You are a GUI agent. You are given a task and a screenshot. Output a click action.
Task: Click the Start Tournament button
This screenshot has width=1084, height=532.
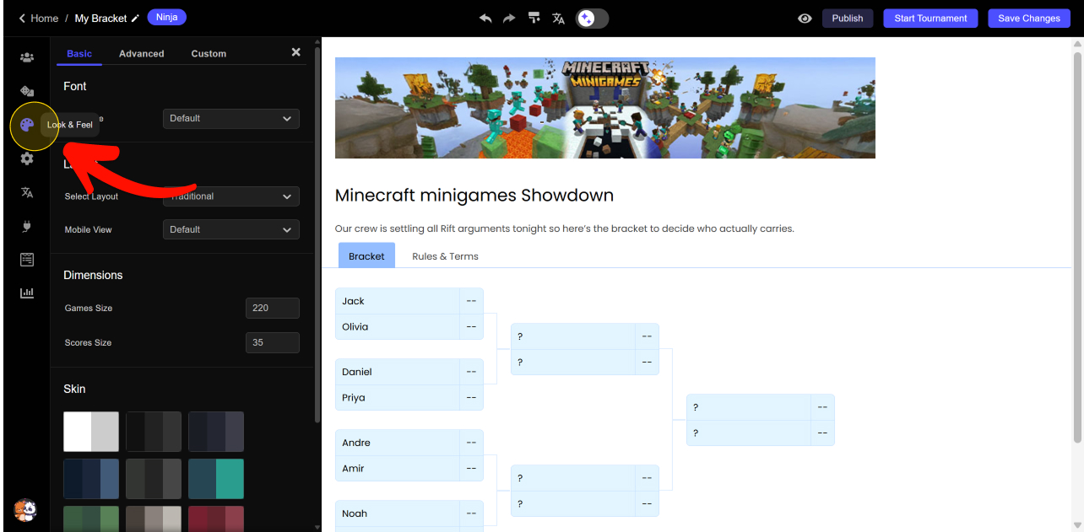click(x=930, y=18)
